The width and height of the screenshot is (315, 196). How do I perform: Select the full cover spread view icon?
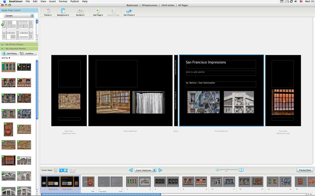coord(64,170)
